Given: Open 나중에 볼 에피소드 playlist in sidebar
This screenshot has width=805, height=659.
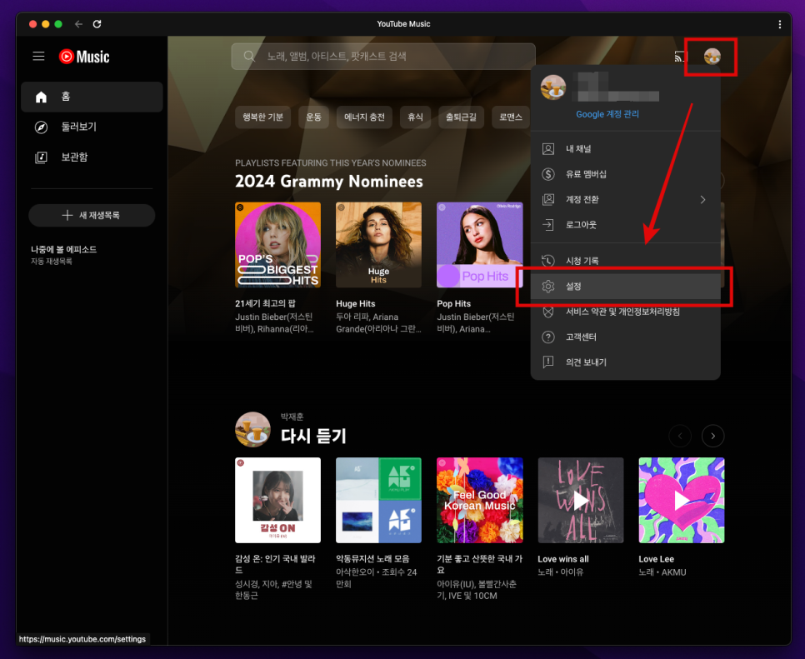Looking at the screenshot, I should [x=63, y=255].
